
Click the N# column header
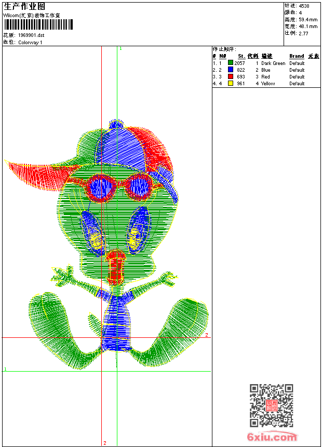point(223,56)
